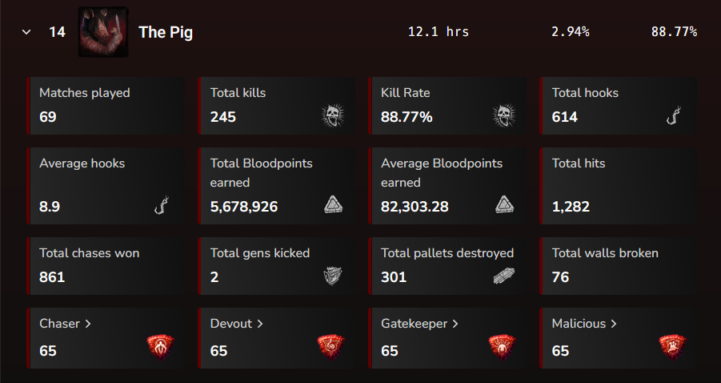Click the Total pallets destroyed pallet icon
The width and height of the screenshot is (721, 383).
click(503, 276)
